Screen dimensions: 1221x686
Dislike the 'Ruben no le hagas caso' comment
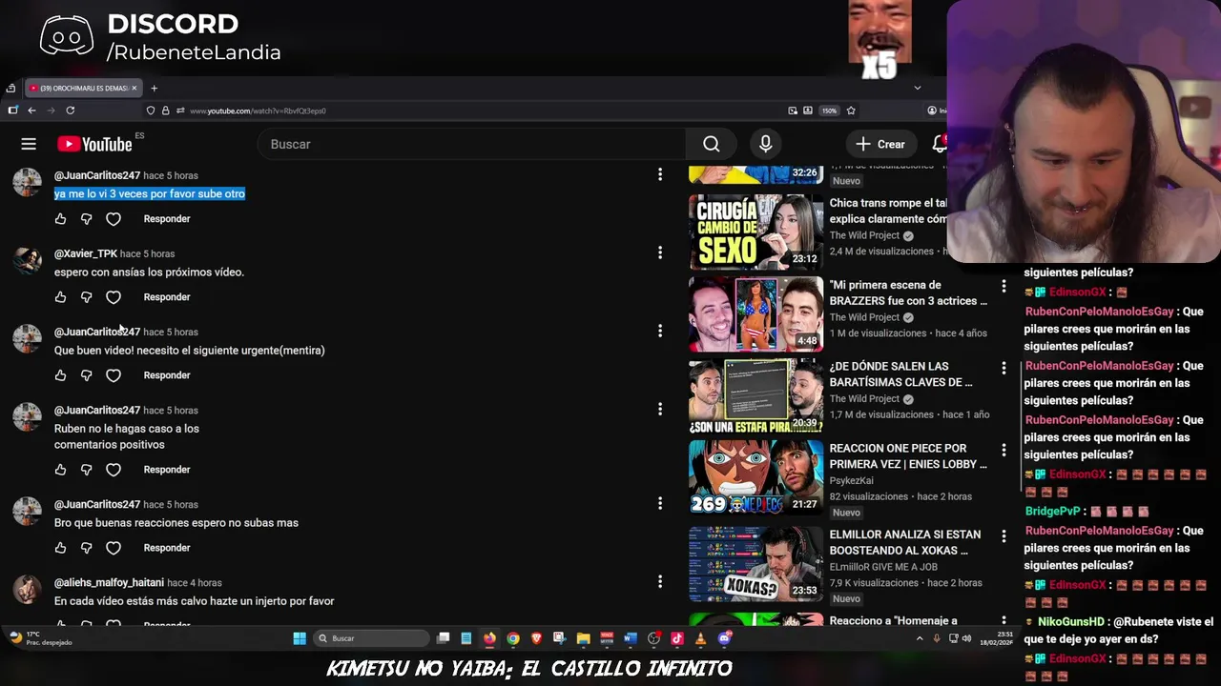86,470
